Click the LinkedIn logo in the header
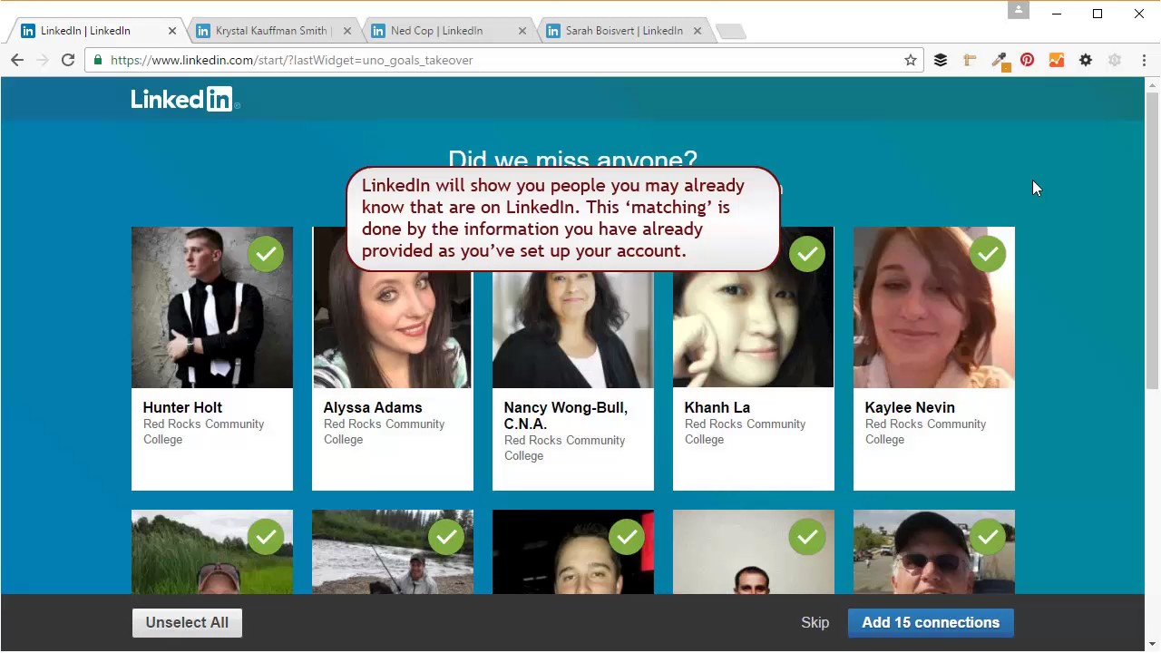 (184, 99)
